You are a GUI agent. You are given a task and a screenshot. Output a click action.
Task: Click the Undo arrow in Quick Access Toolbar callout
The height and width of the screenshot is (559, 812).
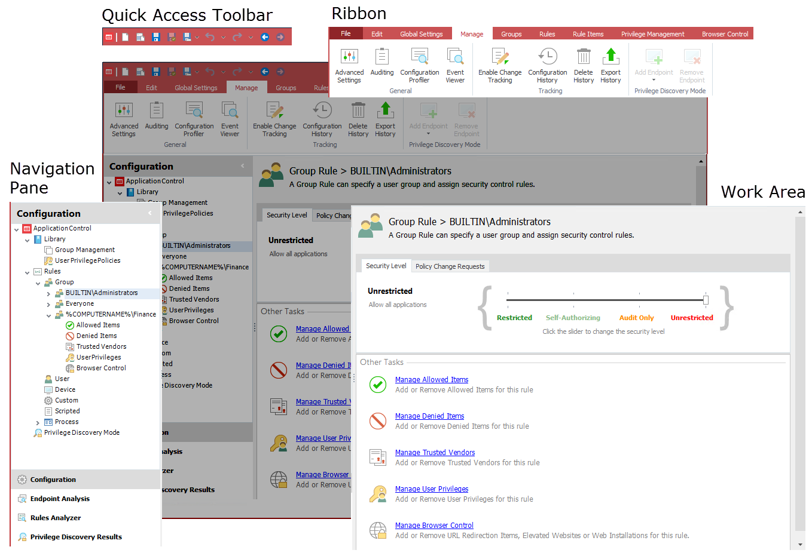(210, 37)
